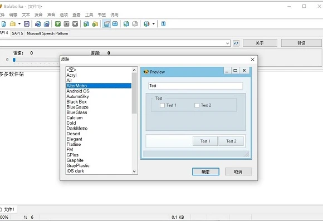323x221 pixels.
Task: Click the open folder toolbar icon
Action: pos(13,24)
